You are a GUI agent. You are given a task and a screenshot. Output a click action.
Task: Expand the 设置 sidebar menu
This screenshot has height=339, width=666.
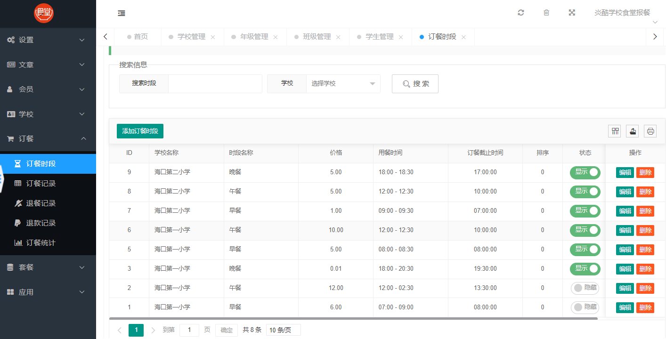48,40
